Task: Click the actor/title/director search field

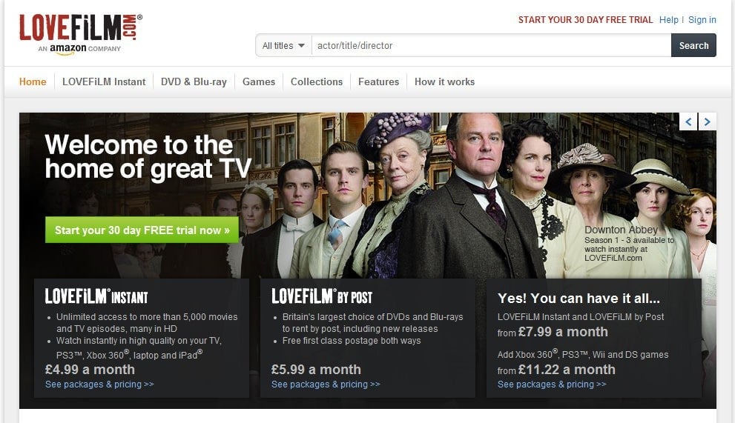Action: tap(491, 45)
